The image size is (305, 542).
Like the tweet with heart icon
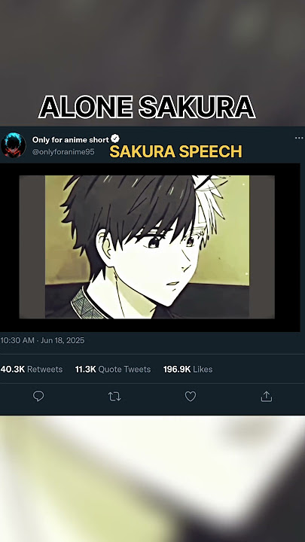[191, 397]
